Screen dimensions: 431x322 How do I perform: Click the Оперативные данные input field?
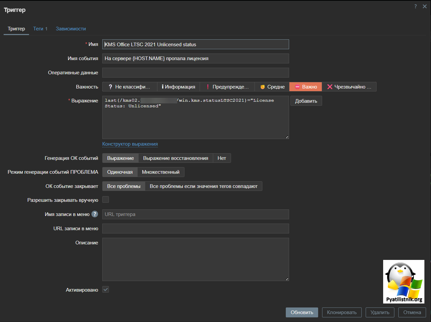tap(196, 73)
